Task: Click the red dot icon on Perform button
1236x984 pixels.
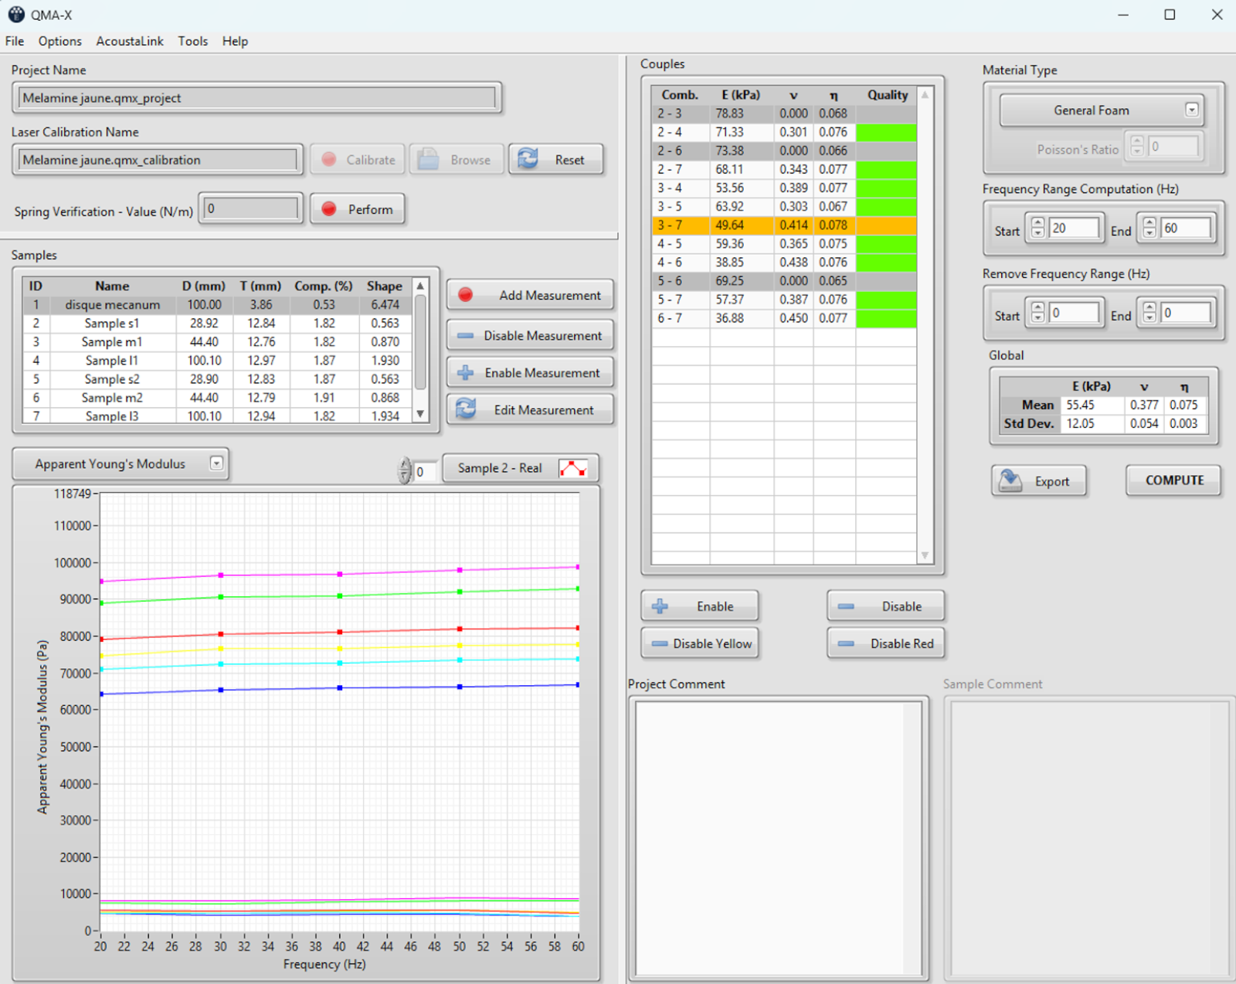Action: click(329, 209)
